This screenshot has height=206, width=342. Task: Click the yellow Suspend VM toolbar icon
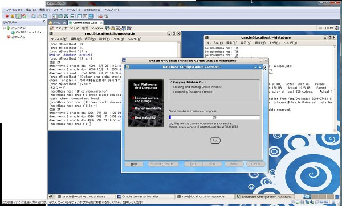point(13,16)
